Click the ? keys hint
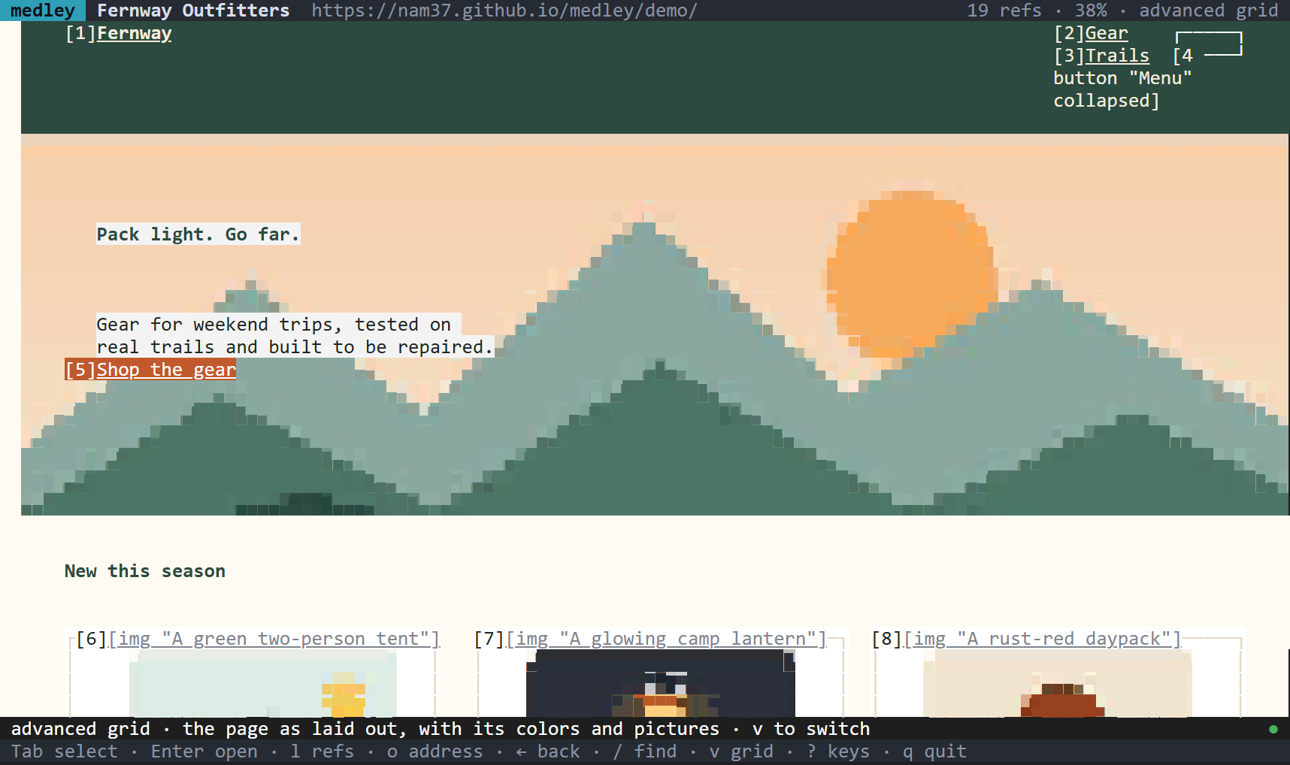Image resolution: width=1290 pixels, height=765 pixels. (838, 751)
